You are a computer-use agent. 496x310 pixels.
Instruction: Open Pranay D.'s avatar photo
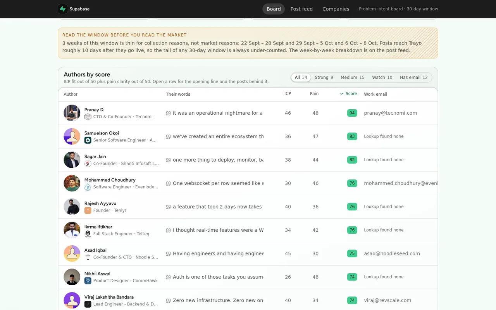pos(72,113)
